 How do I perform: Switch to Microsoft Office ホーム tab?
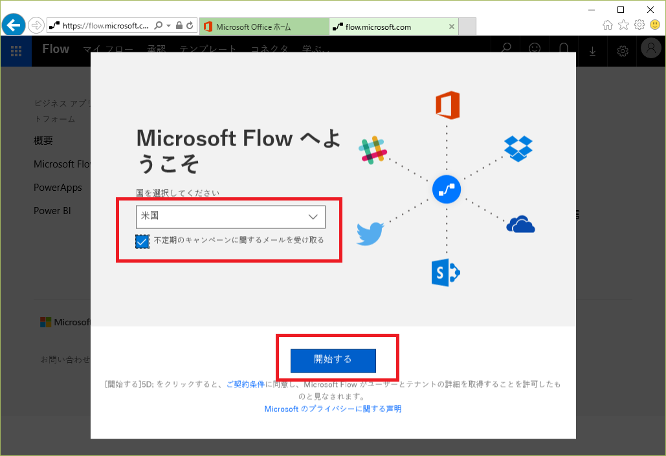pyautogui.click(x=264, y=27)
